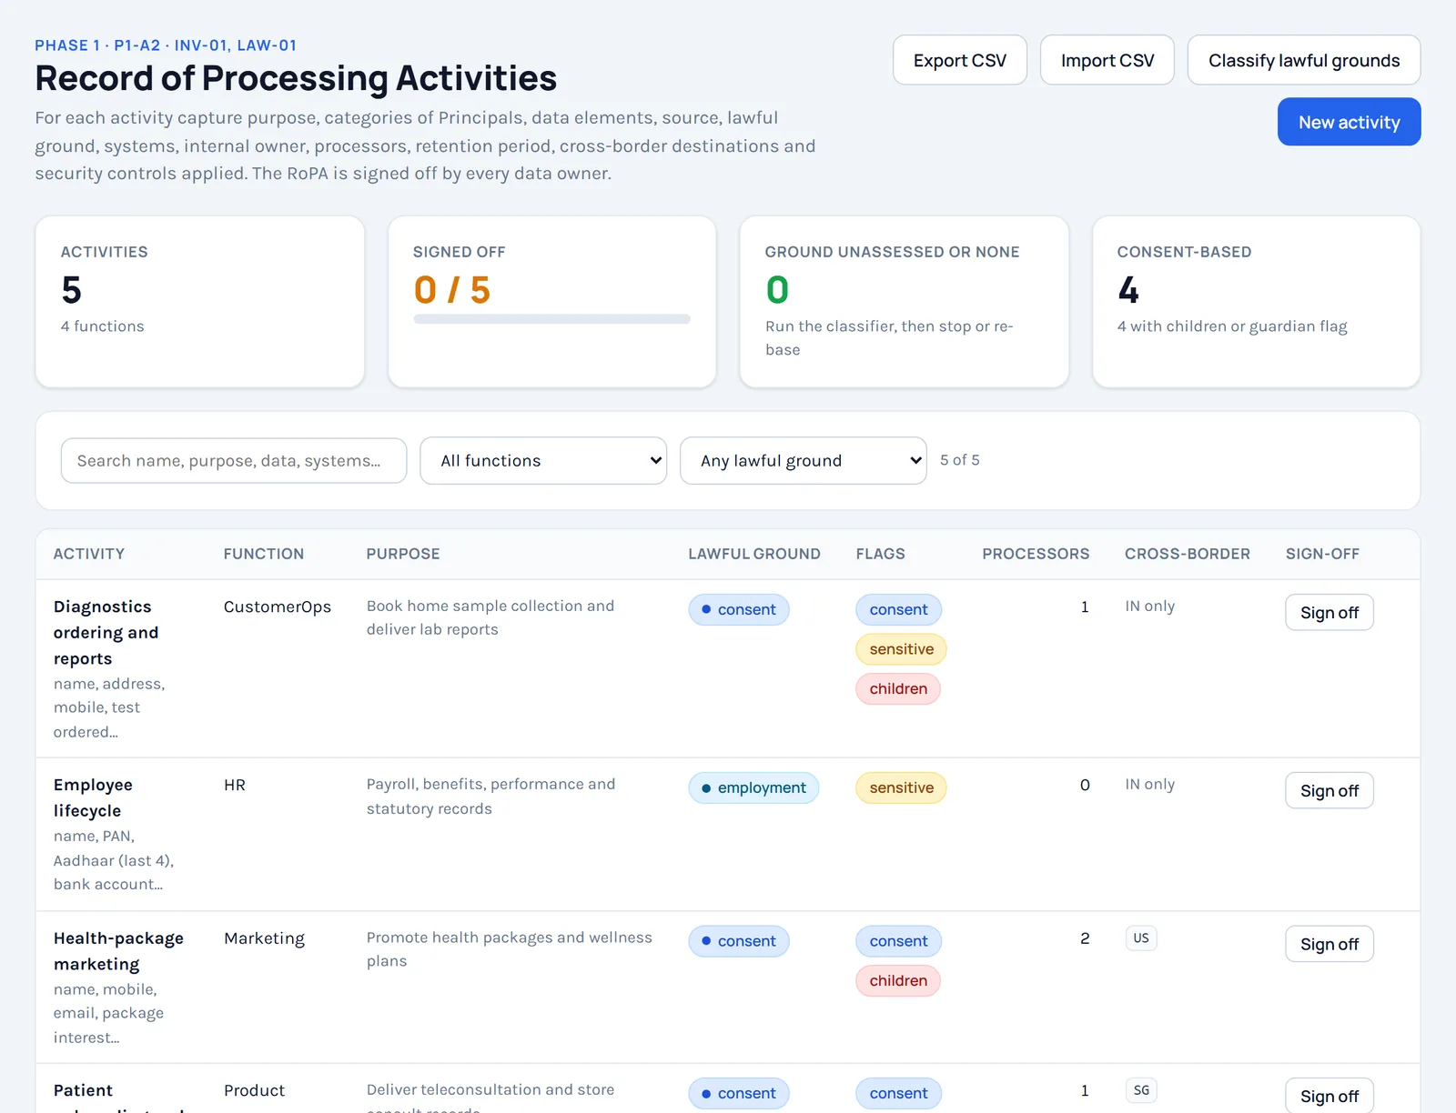The height and width of the screenshot is (1113, 1456).
Task: Select the lawful ground consent badge for Health-package marketing
Action: (x=739, y=941)
